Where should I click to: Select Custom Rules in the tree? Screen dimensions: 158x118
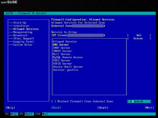tap(23, 45)
